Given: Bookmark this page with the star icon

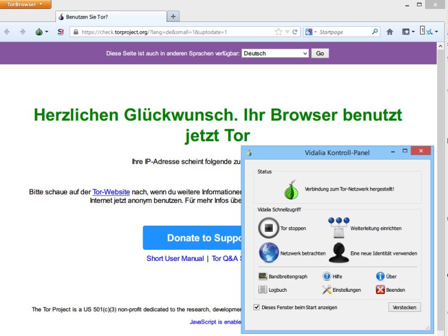Looking at the screenshot, I should [x=278, y=32].
